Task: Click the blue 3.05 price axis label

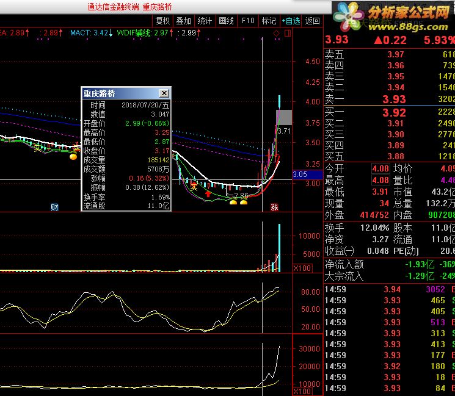Action: tap(307, 175)
